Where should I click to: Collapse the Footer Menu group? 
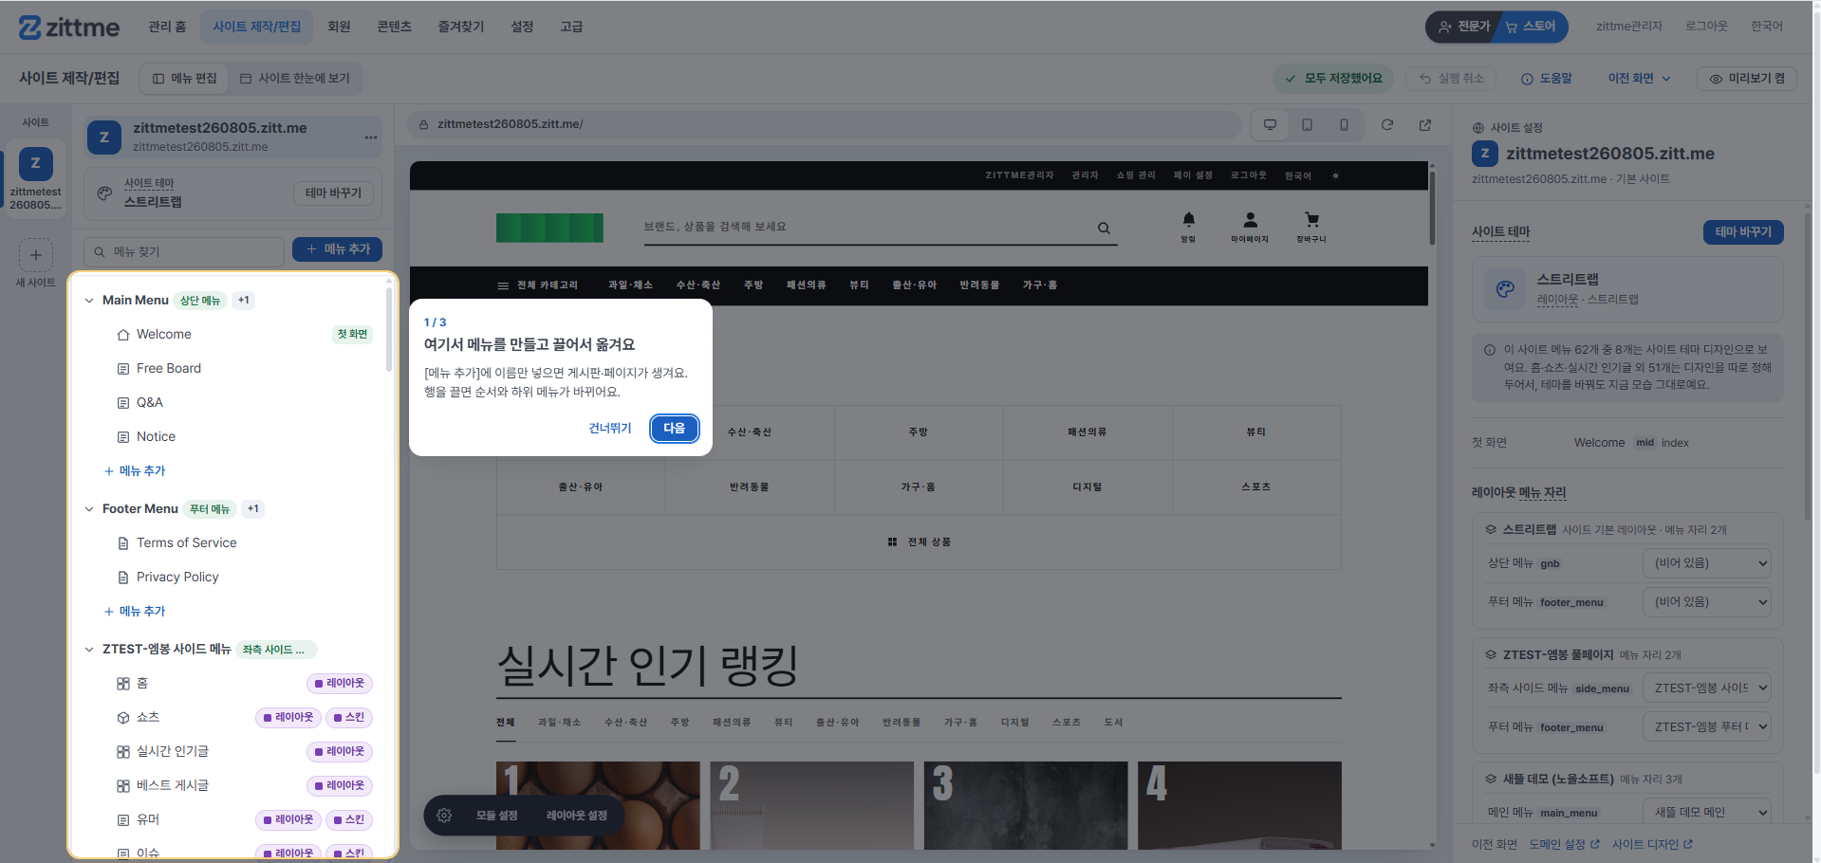coord(89,509)
